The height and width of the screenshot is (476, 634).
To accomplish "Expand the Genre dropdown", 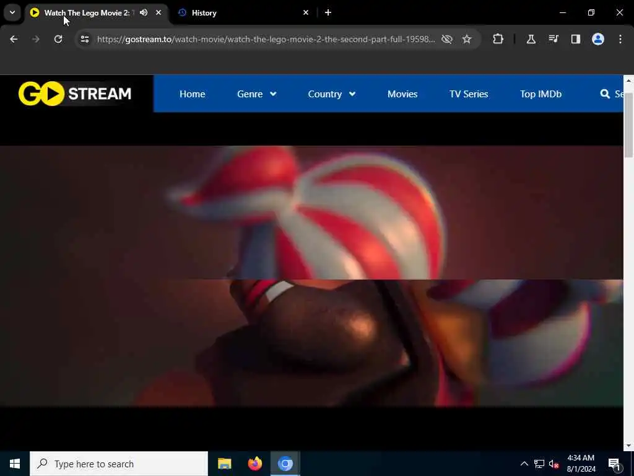I will click(257, 94).
